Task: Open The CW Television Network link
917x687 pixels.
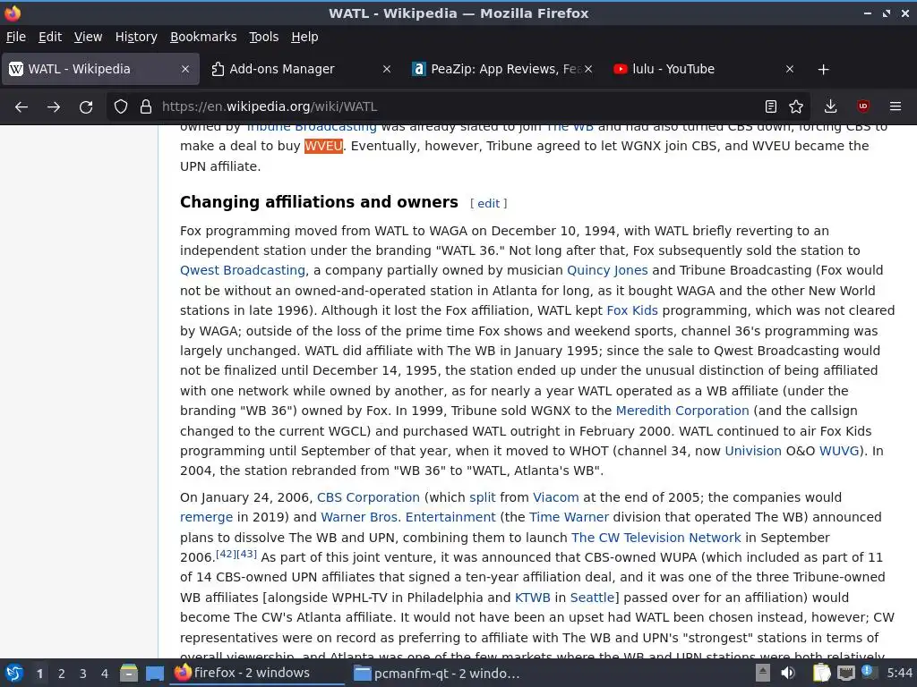Action: point(656,538)
